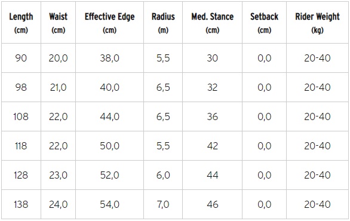Screen dimensions: 350x221
Task: Click the 138 length cell
Action: [21, 204]
